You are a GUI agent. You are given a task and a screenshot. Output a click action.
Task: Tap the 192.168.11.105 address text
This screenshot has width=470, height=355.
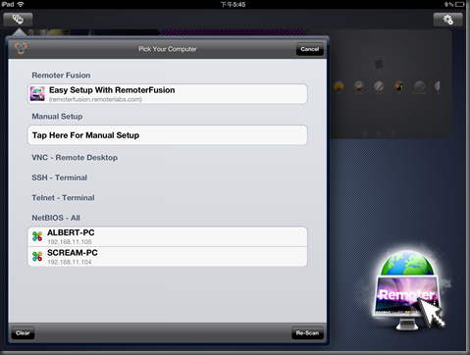(70, 242)
